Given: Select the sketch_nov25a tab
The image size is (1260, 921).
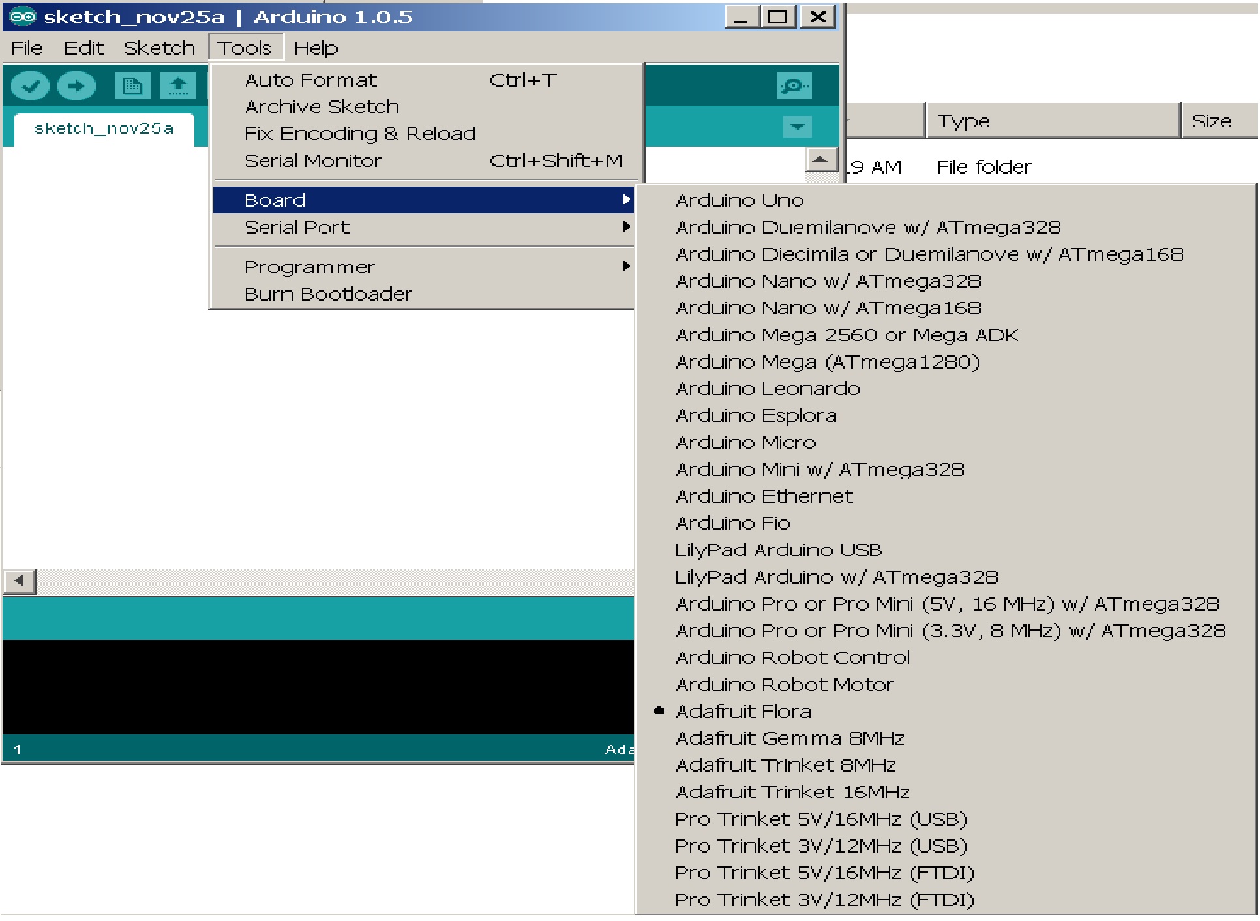Looking at the screenshot, I should (104, 129).
